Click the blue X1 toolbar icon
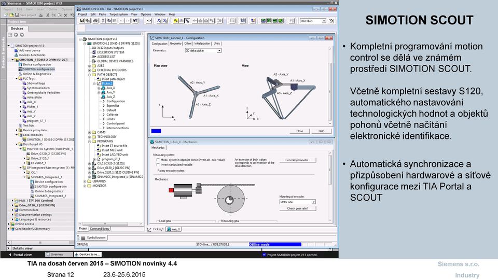The height and width of the screenshot is (279, 498). (x=159, y=21)
